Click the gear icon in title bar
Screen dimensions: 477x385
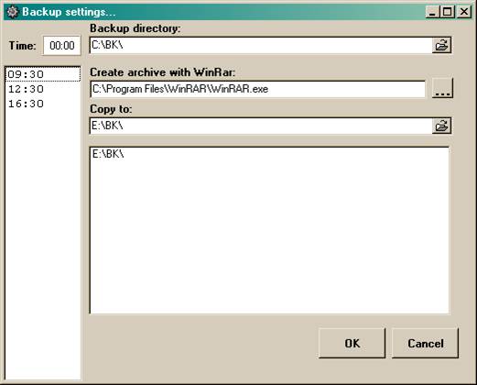[x=13, y=12]
